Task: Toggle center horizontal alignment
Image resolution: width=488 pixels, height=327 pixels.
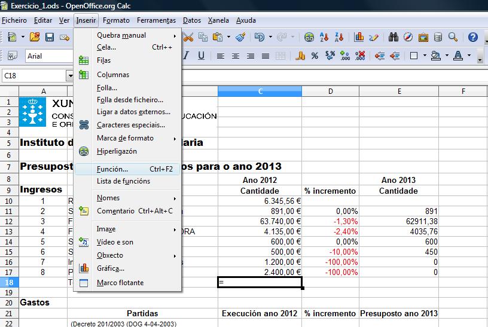Action: 236,56
